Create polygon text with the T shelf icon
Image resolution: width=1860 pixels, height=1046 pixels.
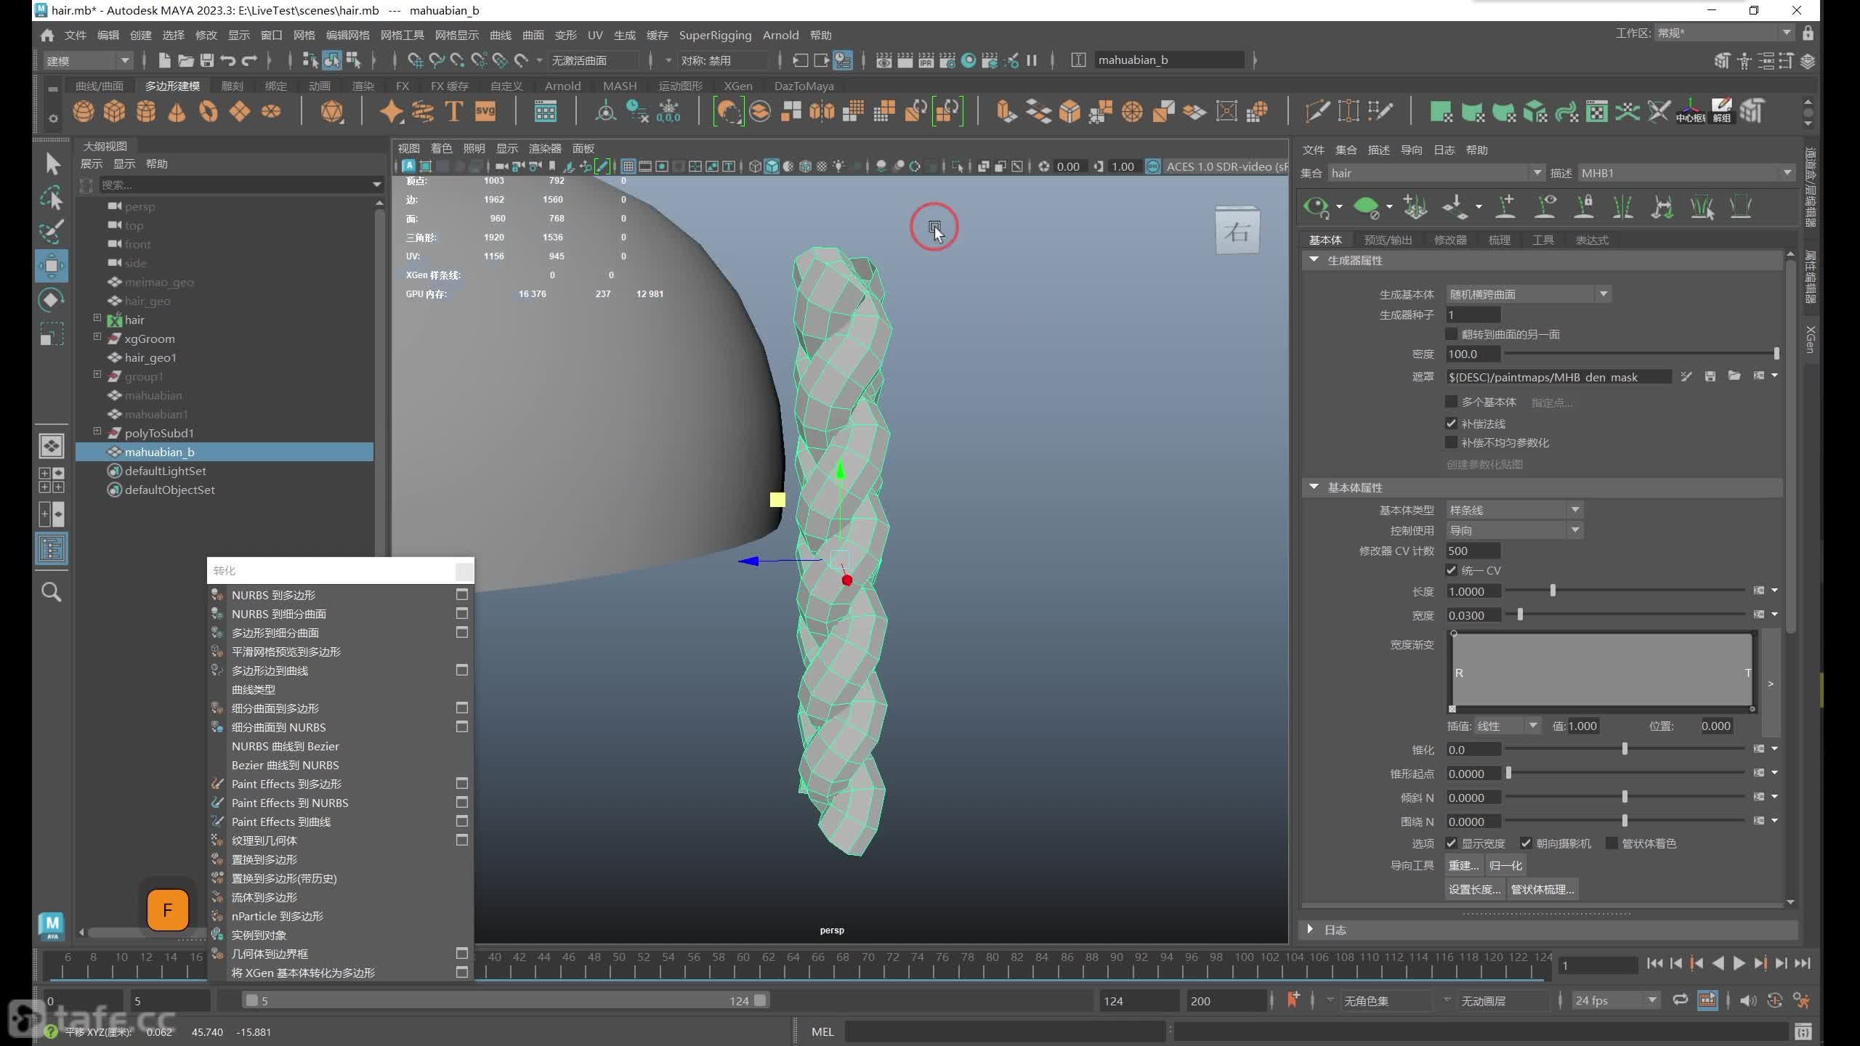click(x=453, y=111)
